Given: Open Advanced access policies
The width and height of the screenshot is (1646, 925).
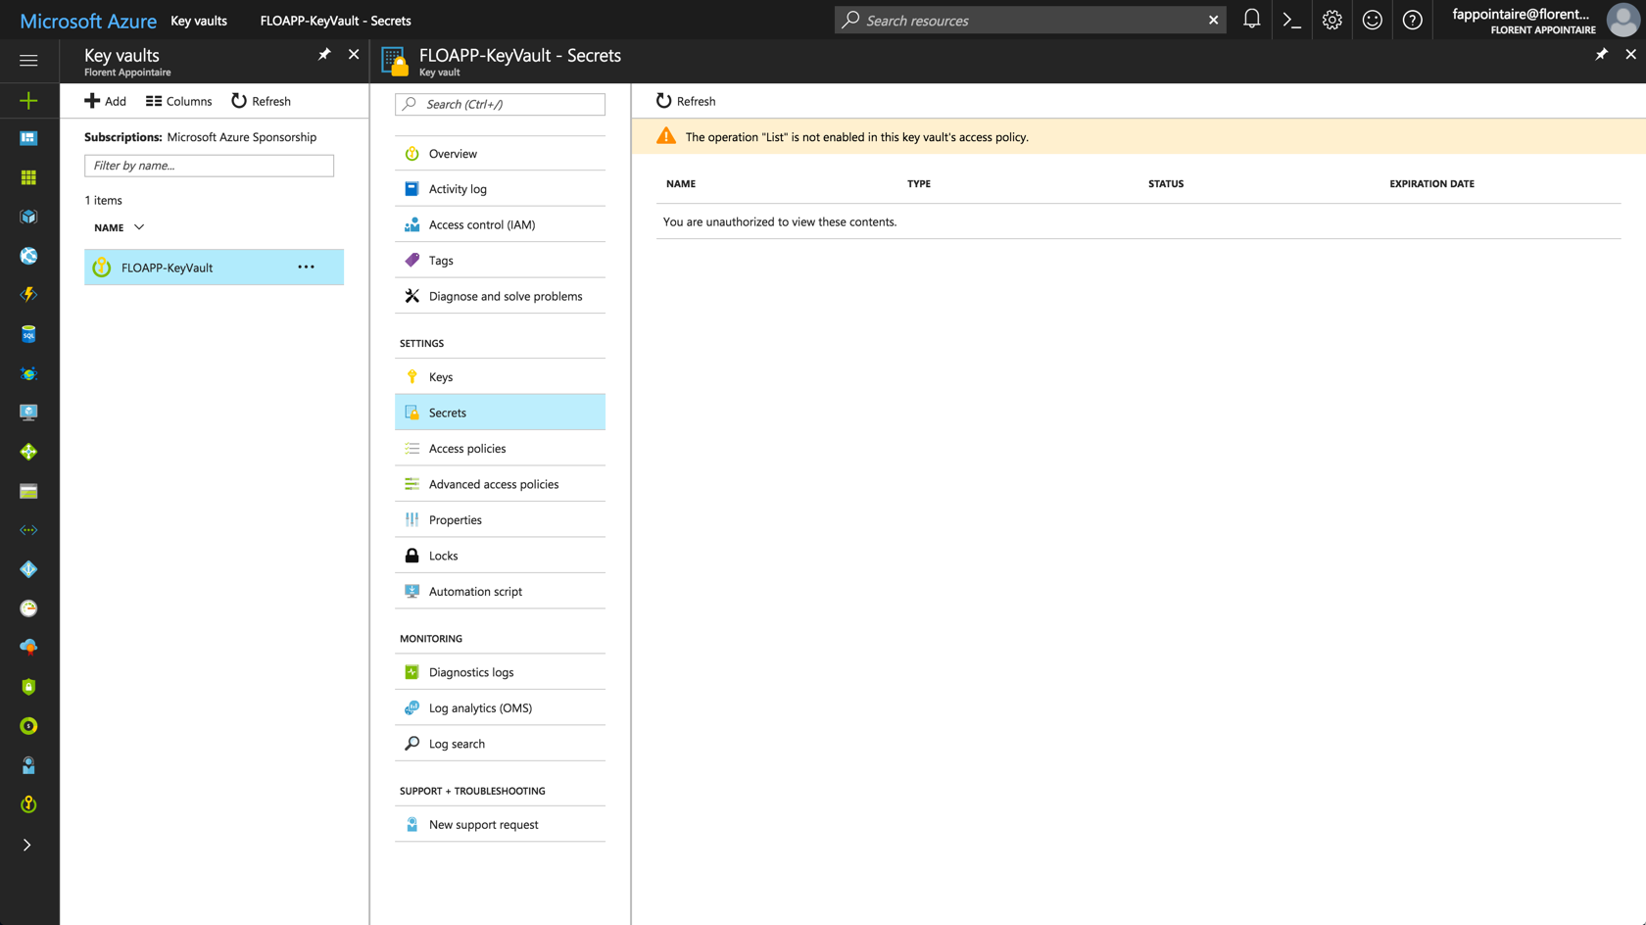Looking at the screenshot, I should [x=500, y=484].
